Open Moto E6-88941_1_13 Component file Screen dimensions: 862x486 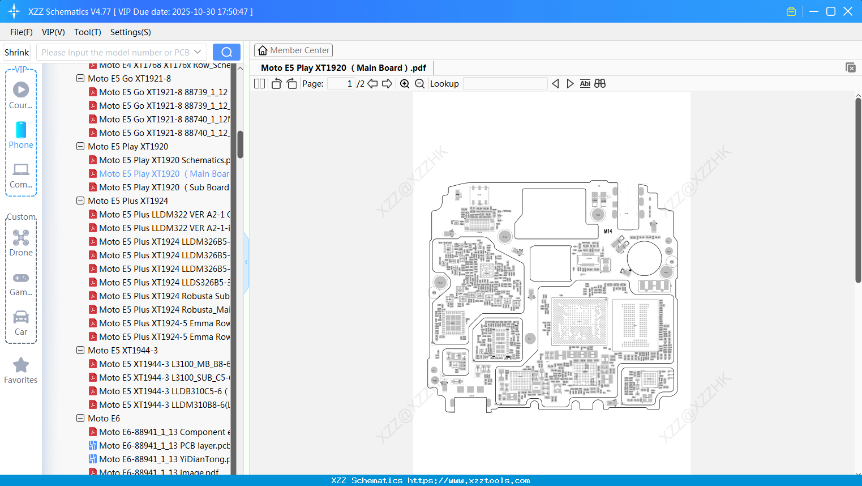click(159, 432)
